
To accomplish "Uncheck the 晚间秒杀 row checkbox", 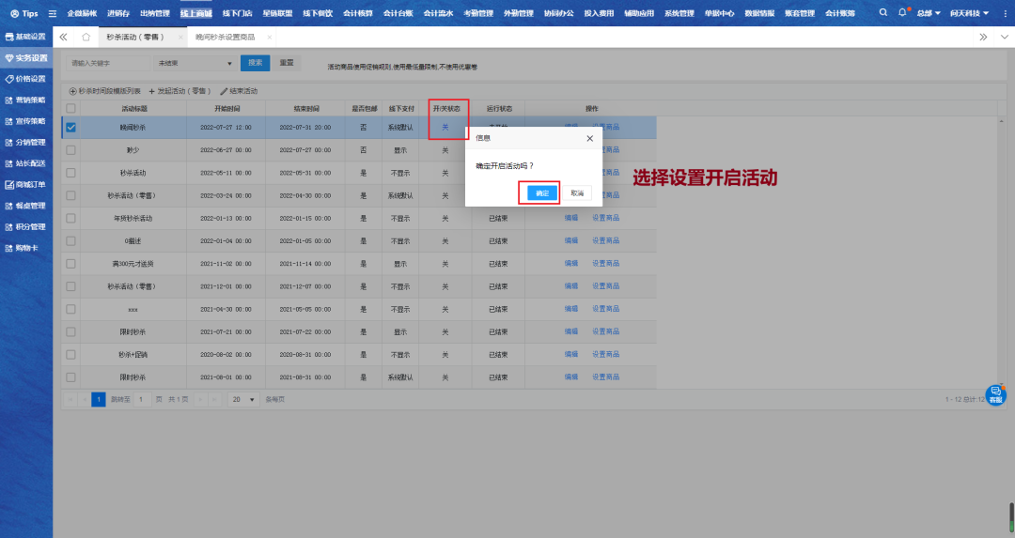I will [70, 127].
